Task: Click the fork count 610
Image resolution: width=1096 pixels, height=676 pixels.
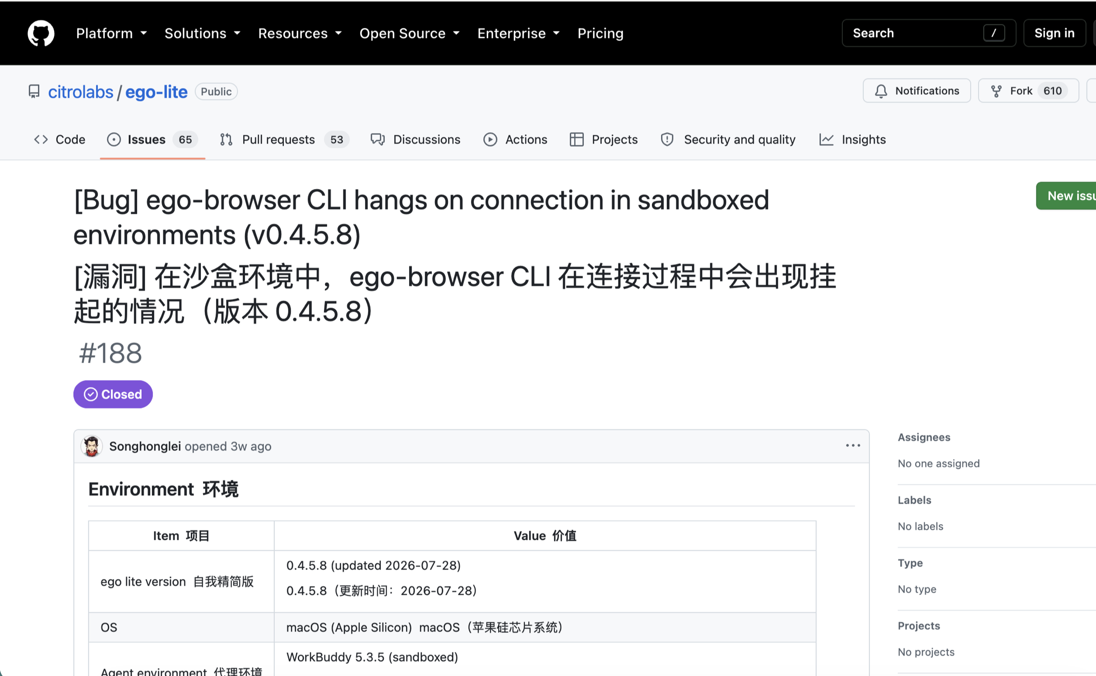Action: tap(1052, 91)
